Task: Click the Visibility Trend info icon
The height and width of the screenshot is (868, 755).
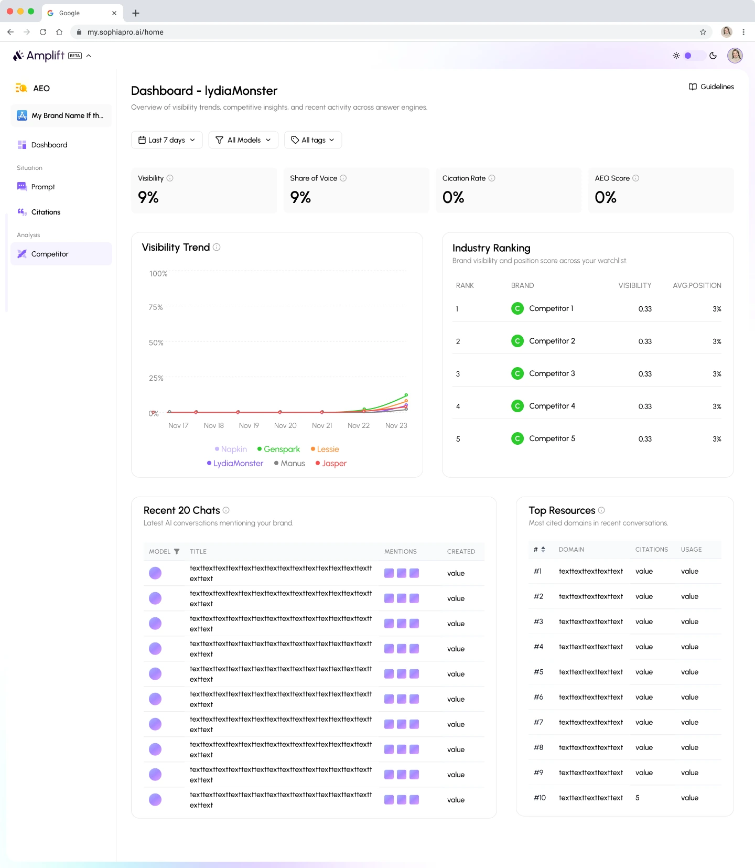Action: (217, 247)
